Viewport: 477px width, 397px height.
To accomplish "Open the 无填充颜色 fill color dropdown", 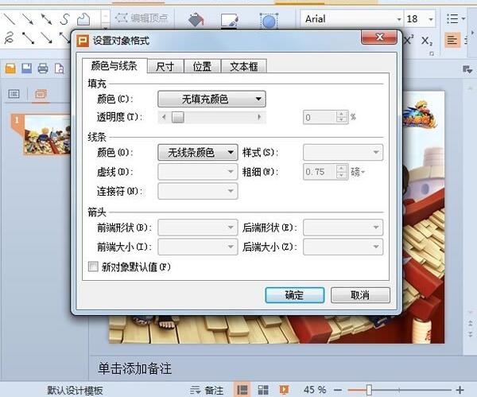I will pyautogui.click(x=211, y=99).
